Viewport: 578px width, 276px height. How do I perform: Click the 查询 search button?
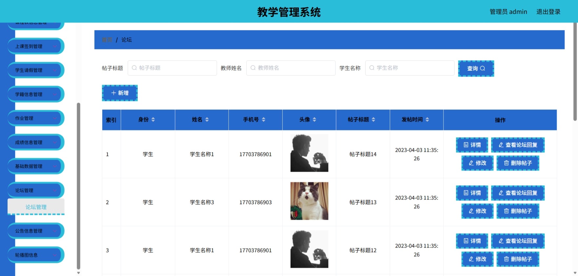point(476,68)
